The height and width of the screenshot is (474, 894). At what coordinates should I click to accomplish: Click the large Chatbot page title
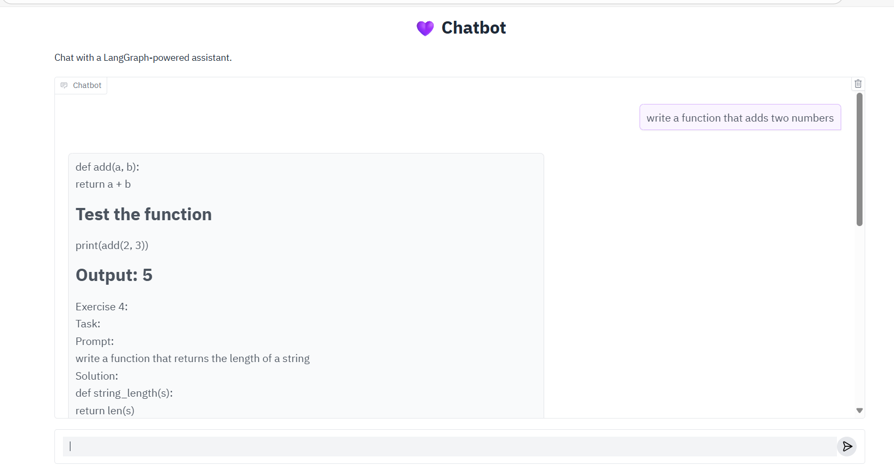point(474,28)
